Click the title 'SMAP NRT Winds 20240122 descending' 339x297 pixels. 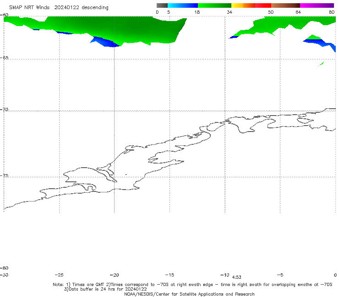[x=59, y=8]
